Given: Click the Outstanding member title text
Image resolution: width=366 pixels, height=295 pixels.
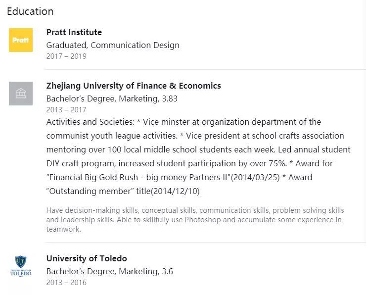Looking at the screenshot, I should click(123, 191).
